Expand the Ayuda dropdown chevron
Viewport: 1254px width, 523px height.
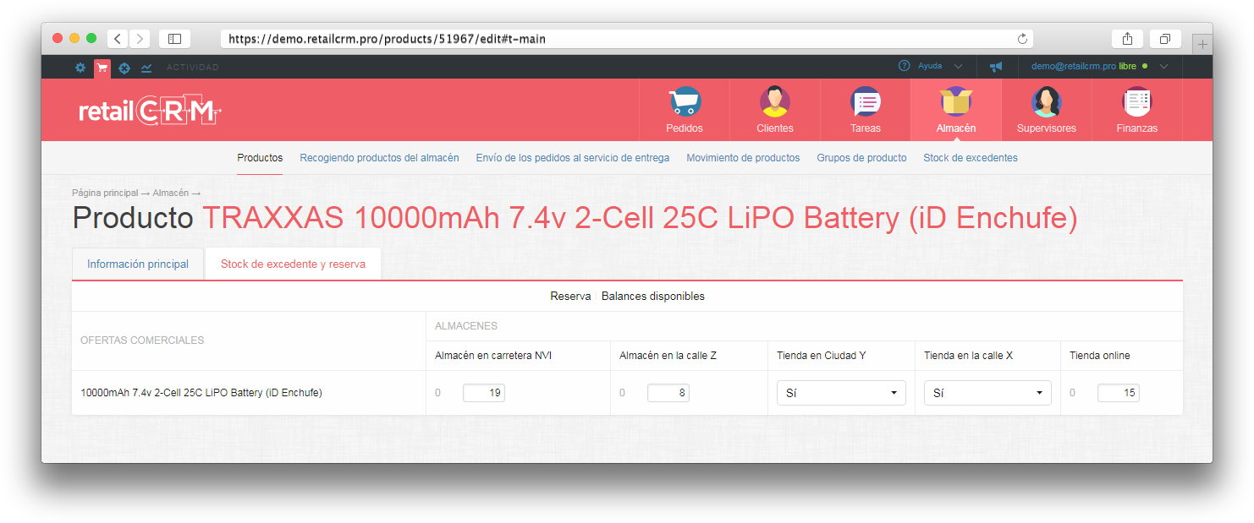click(x=958, y=66)
